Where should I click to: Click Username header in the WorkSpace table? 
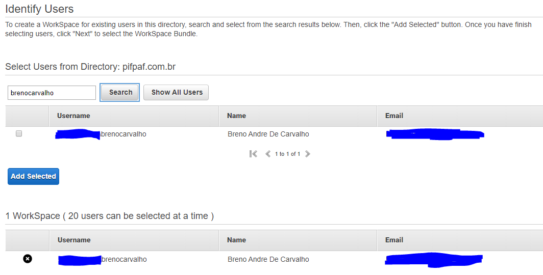point(74,240)
